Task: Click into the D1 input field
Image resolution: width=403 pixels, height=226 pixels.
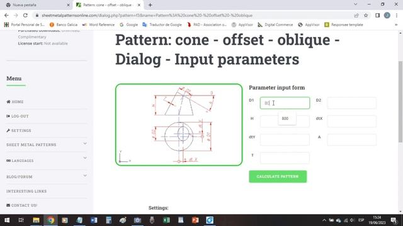Action: click(285, 103)
